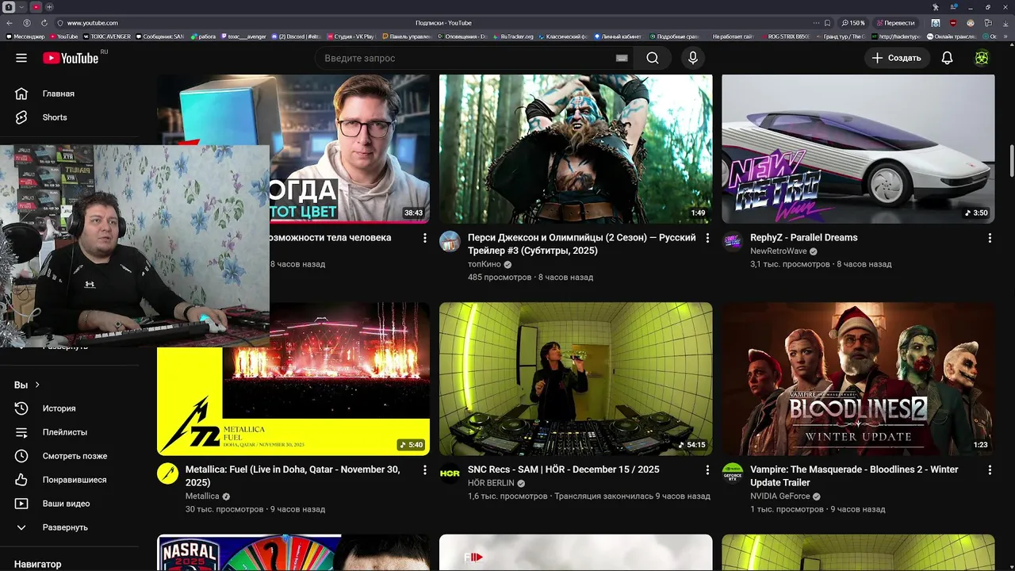Open the Мессенджер bookmark
Screen dimensions: 1015x571
click(x=26, y=36)
